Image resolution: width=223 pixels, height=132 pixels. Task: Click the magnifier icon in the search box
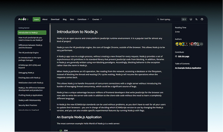tap(158, 19)
